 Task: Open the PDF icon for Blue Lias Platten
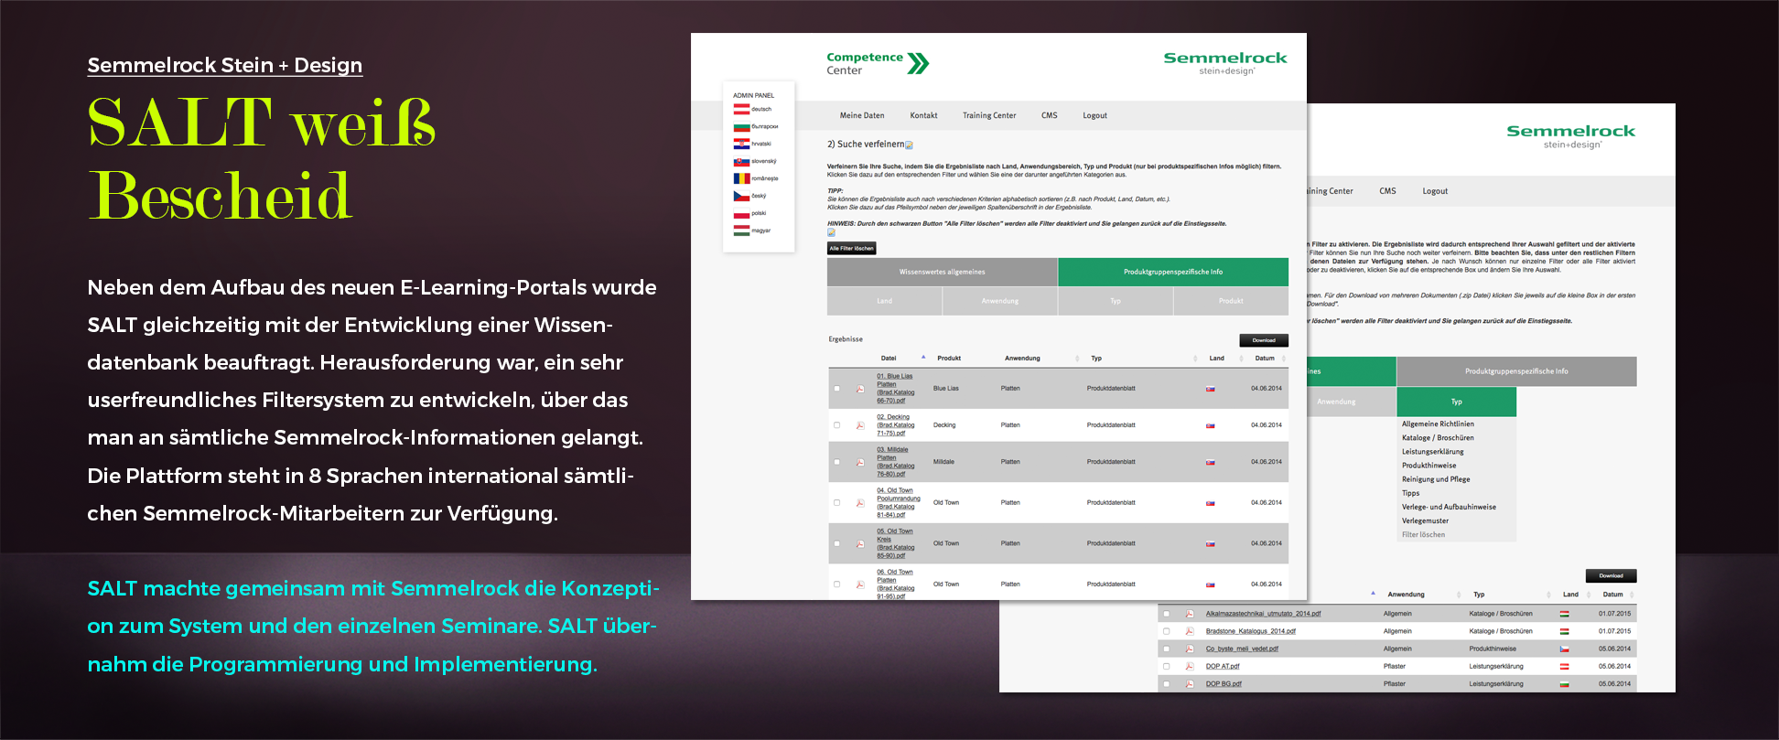tap(860, 389)
